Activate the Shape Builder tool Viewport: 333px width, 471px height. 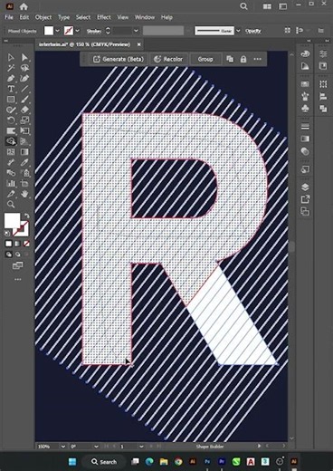[11, 141]
